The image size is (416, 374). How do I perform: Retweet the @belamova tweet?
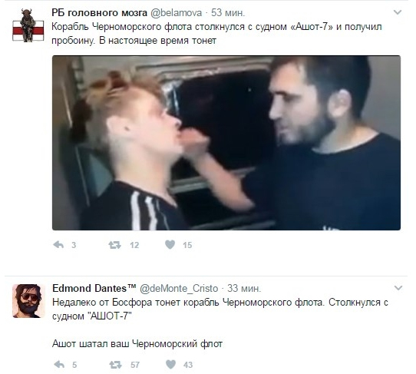click(114, 245)
